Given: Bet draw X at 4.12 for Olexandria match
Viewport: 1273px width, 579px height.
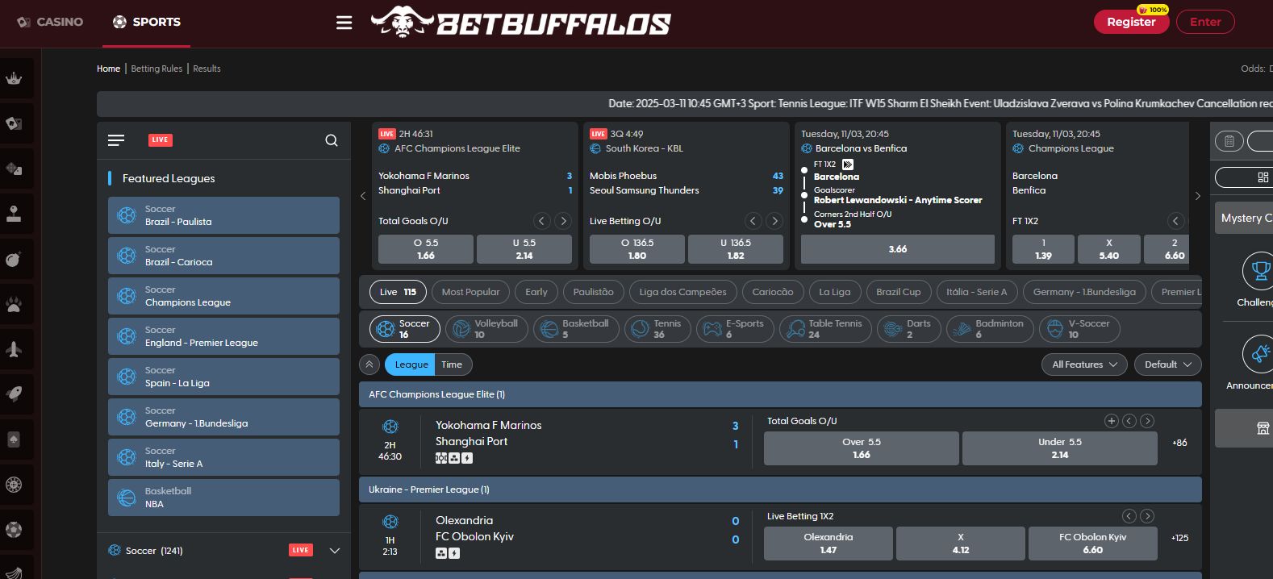Looking at the screenshot, I should coord(961,544).
